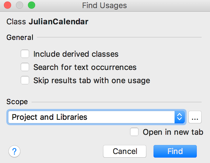Click the Search for text occurrences label

[85, 67]
